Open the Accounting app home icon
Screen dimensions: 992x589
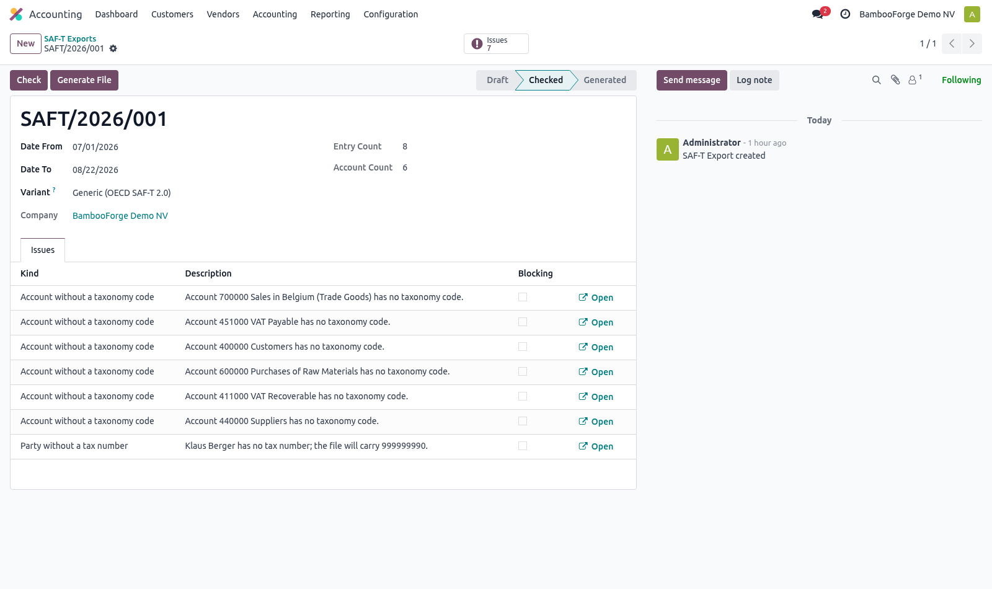click(16, 14)
